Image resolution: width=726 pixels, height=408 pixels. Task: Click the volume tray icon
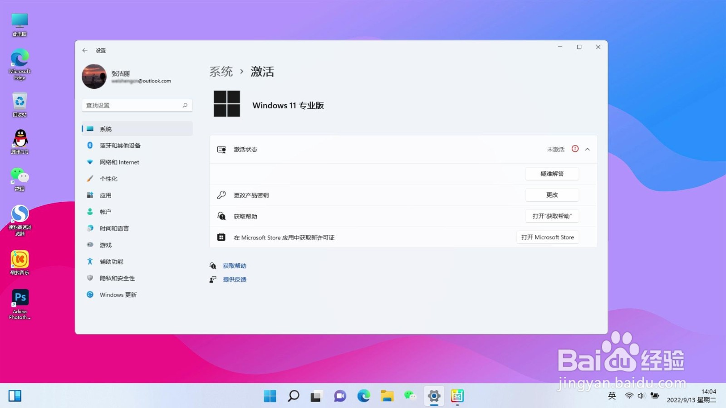(x=641, y=396)
